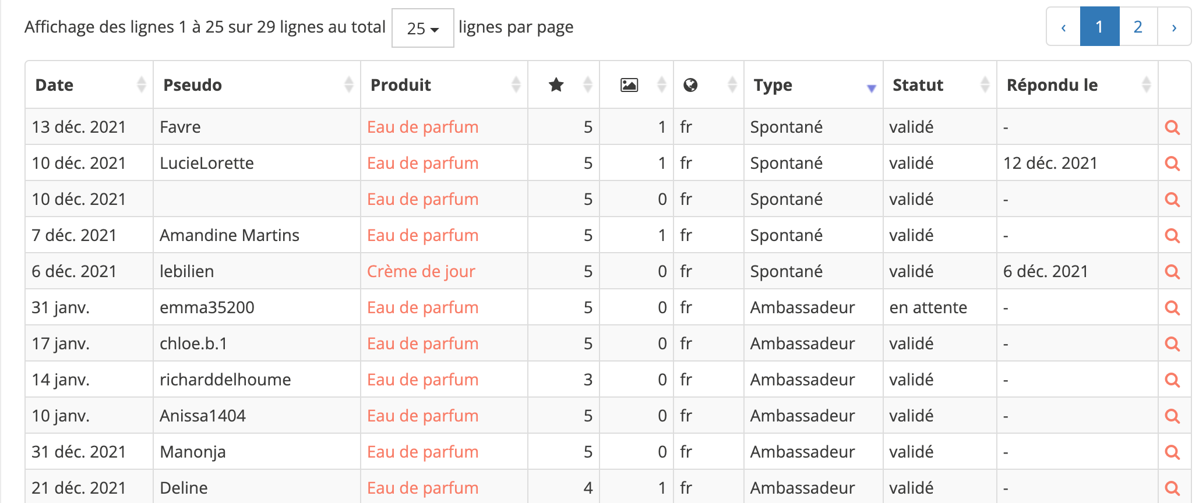The height and width of the screenshot is (503, 1199).
Task: Sort by image count column icon
Action: coord(629,85)
